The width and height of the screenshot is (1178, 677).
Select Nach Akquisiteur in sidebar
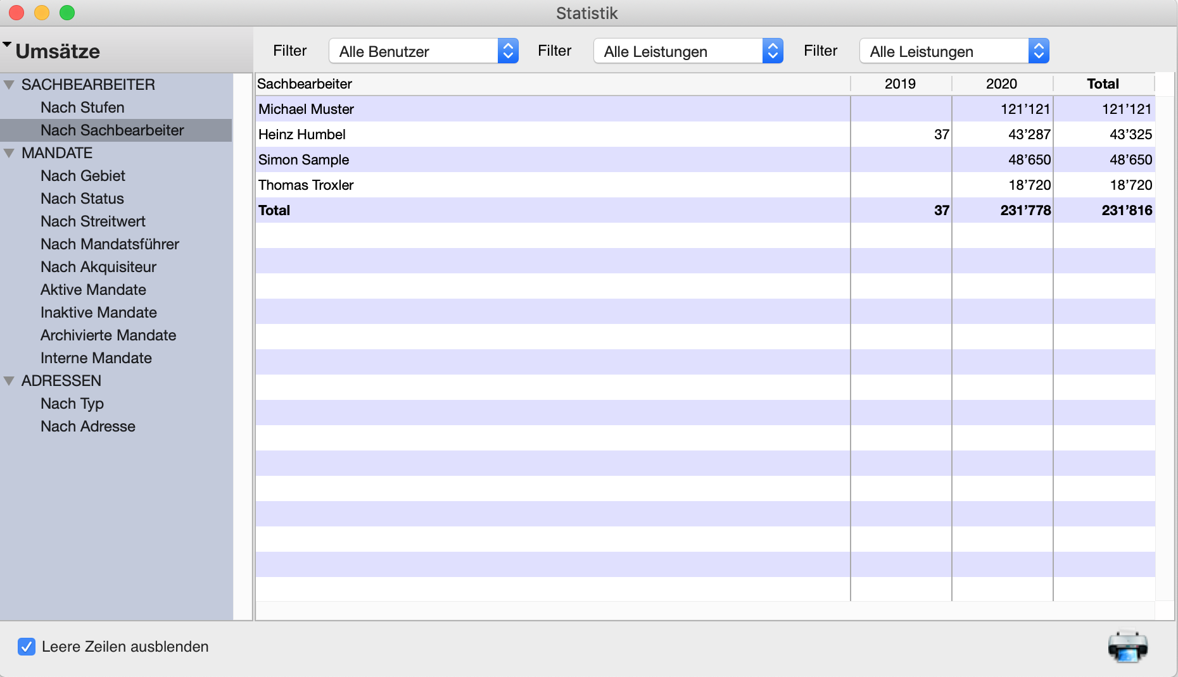click(98, 267)
